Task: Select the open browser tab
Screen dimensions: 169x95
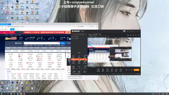Action: pyautogui.click(x=5, y=24)
